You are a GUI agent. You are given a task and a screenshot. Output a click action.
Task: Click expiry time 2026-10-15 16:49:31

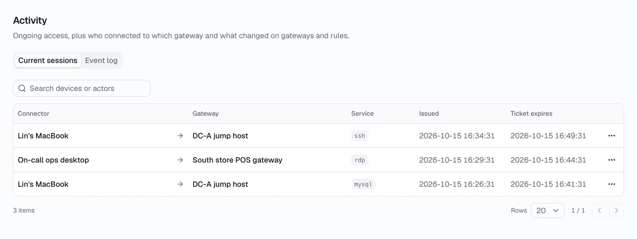pos(548,136)
